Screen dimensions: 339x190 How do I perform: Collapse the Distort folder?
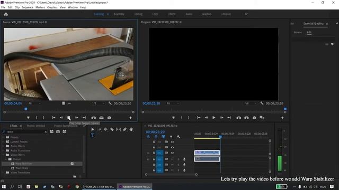click(6, 159)
